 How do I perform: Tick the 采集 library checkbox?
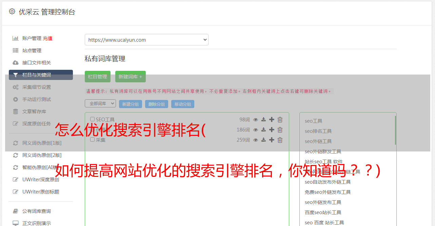[93, 140]
